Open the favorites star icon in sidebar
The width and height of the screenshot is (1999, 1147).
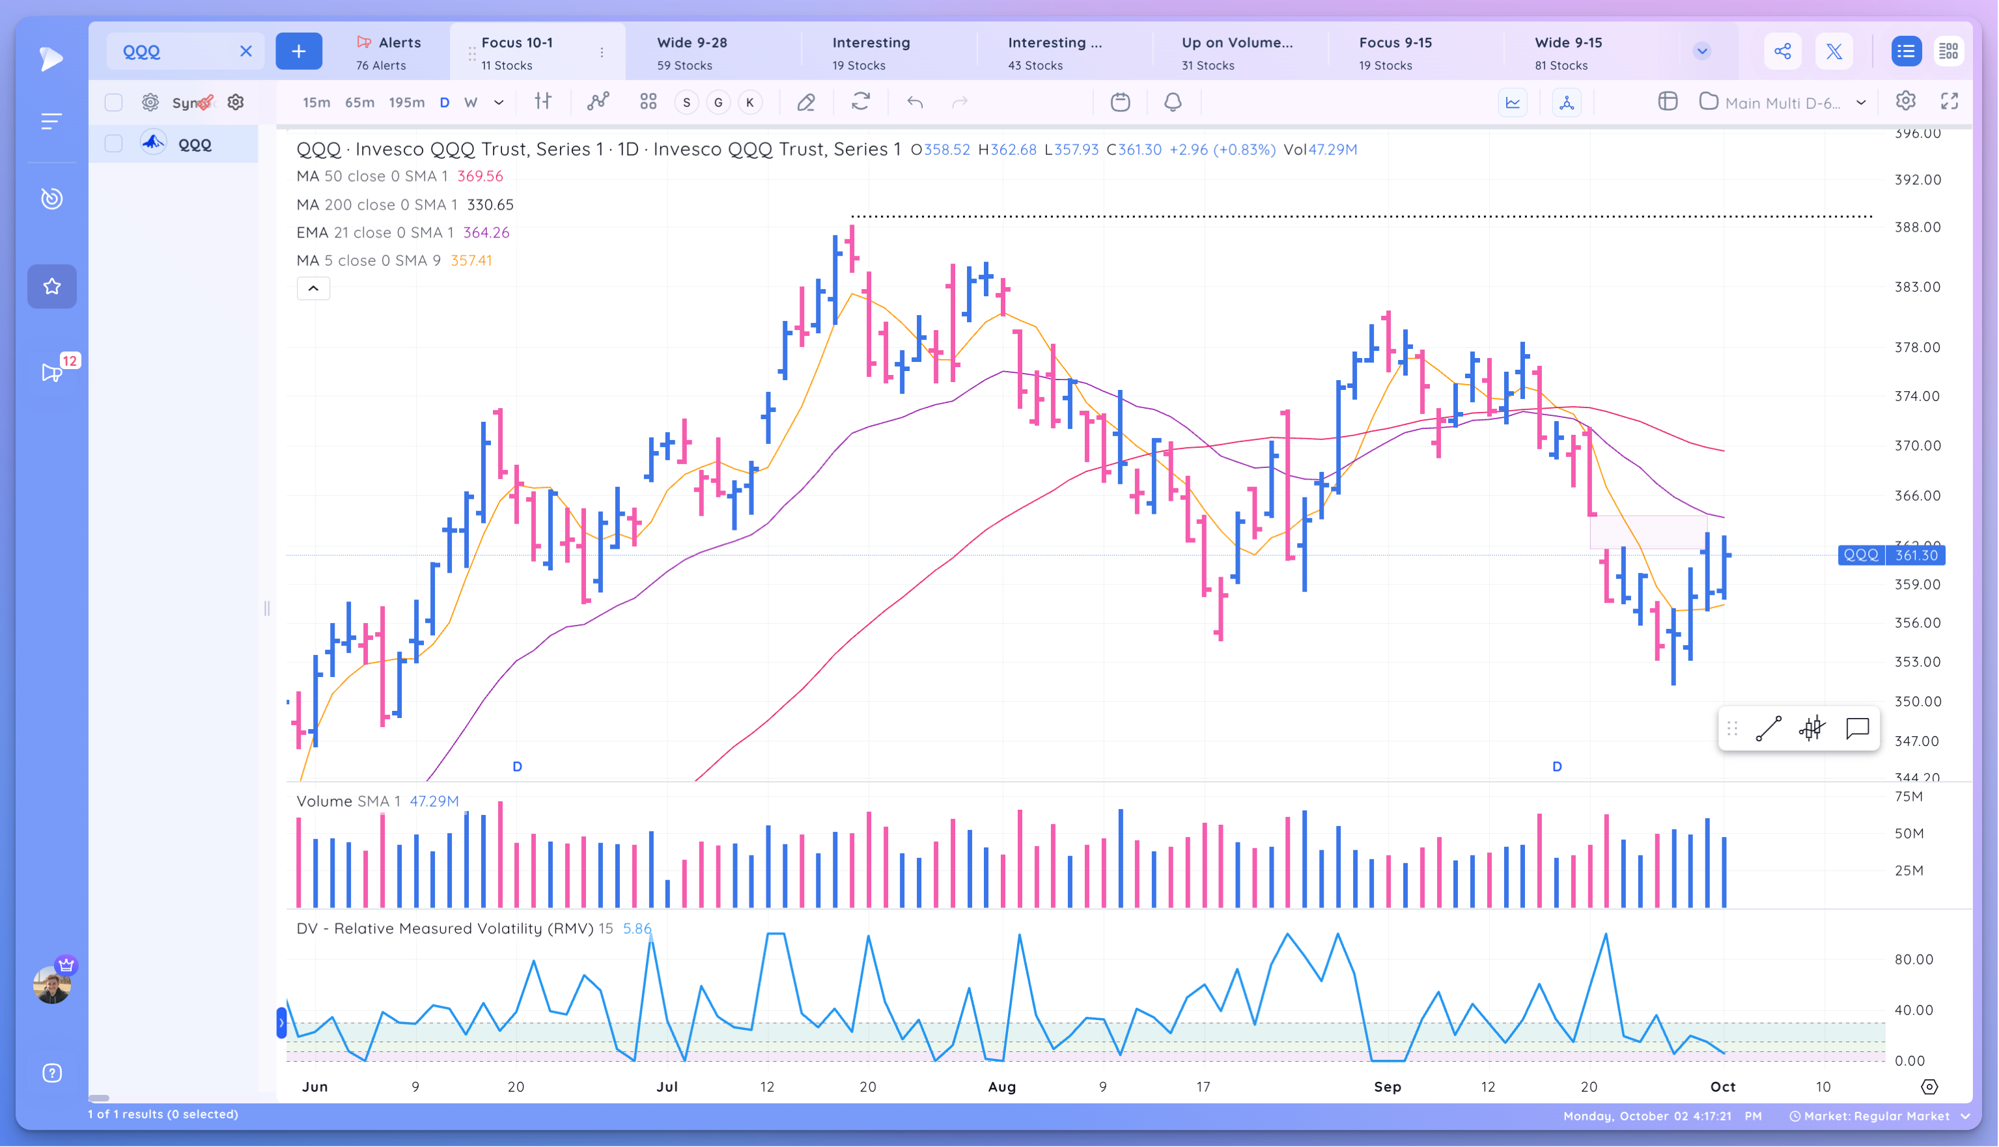tap(52, 286)
